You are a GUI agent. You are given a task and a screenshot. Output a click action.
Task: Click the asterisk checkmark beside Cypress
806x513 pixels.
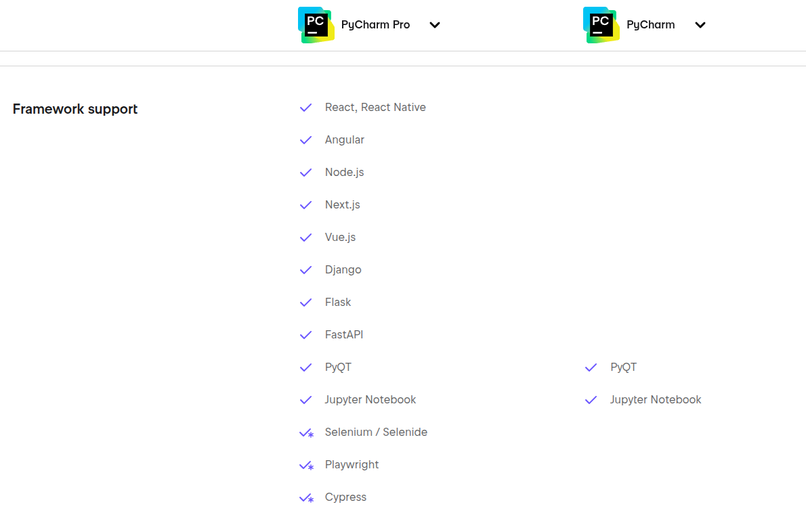[x=306, y=498]
